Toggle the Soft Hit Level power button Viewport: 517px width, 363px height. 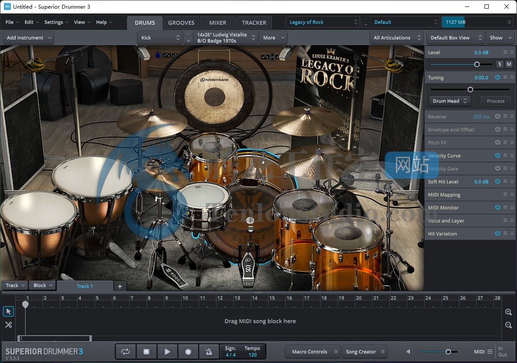click(497, 181)
